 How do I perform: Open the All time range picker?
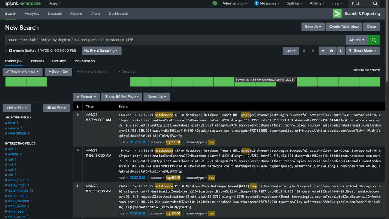[357, 40]
